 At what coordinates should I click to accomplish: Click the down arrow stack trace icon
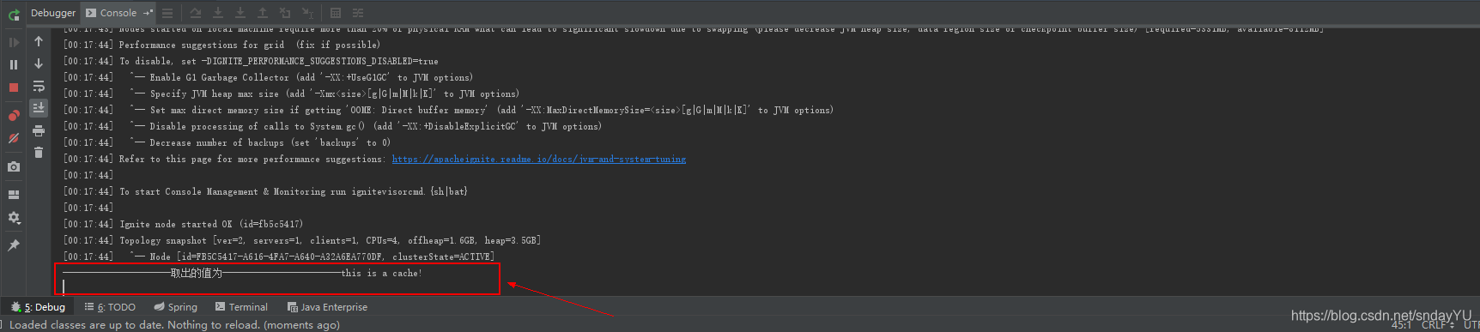39,63
